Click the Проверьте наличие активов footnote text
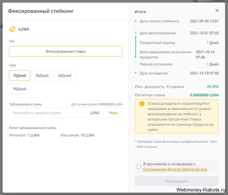Viewport: 228px width, 195px height. tap(176, 144)
